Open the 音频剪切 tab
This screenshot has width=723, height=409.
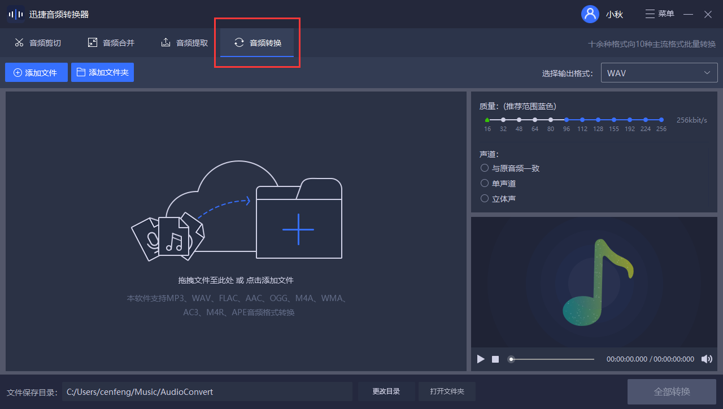pyautogui.click(x=38, y=43)
